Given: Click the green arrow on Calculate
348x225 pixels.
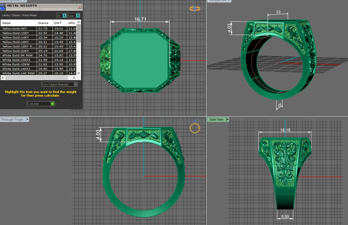Looking at the screenshot, I should [53, 104].
